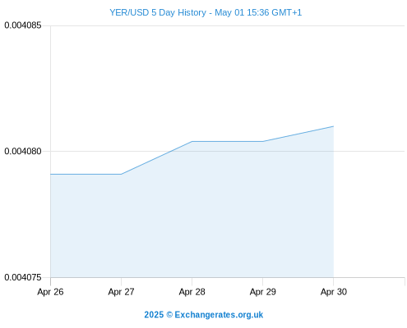Click the 0.004075 y-axis label
Viewport: 407px width, 328px height.
coord(23,277)
